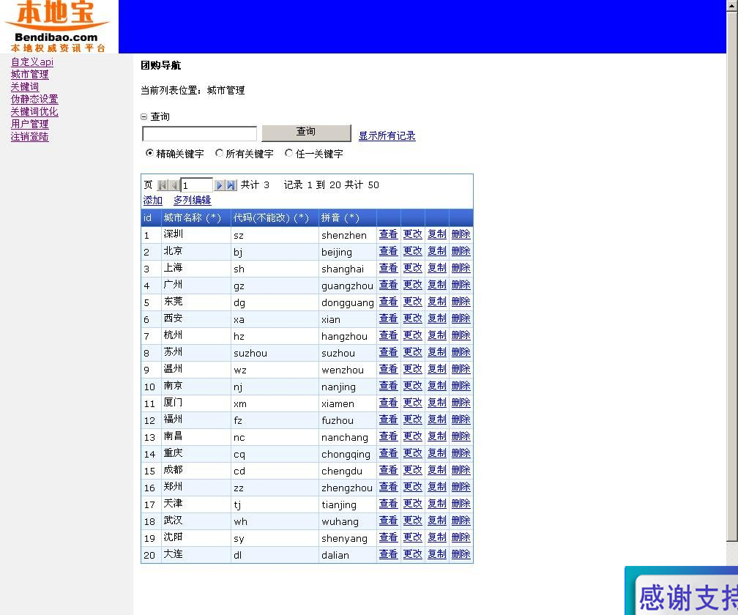Open 用户管理 in sidebar menu

[29, 124]
